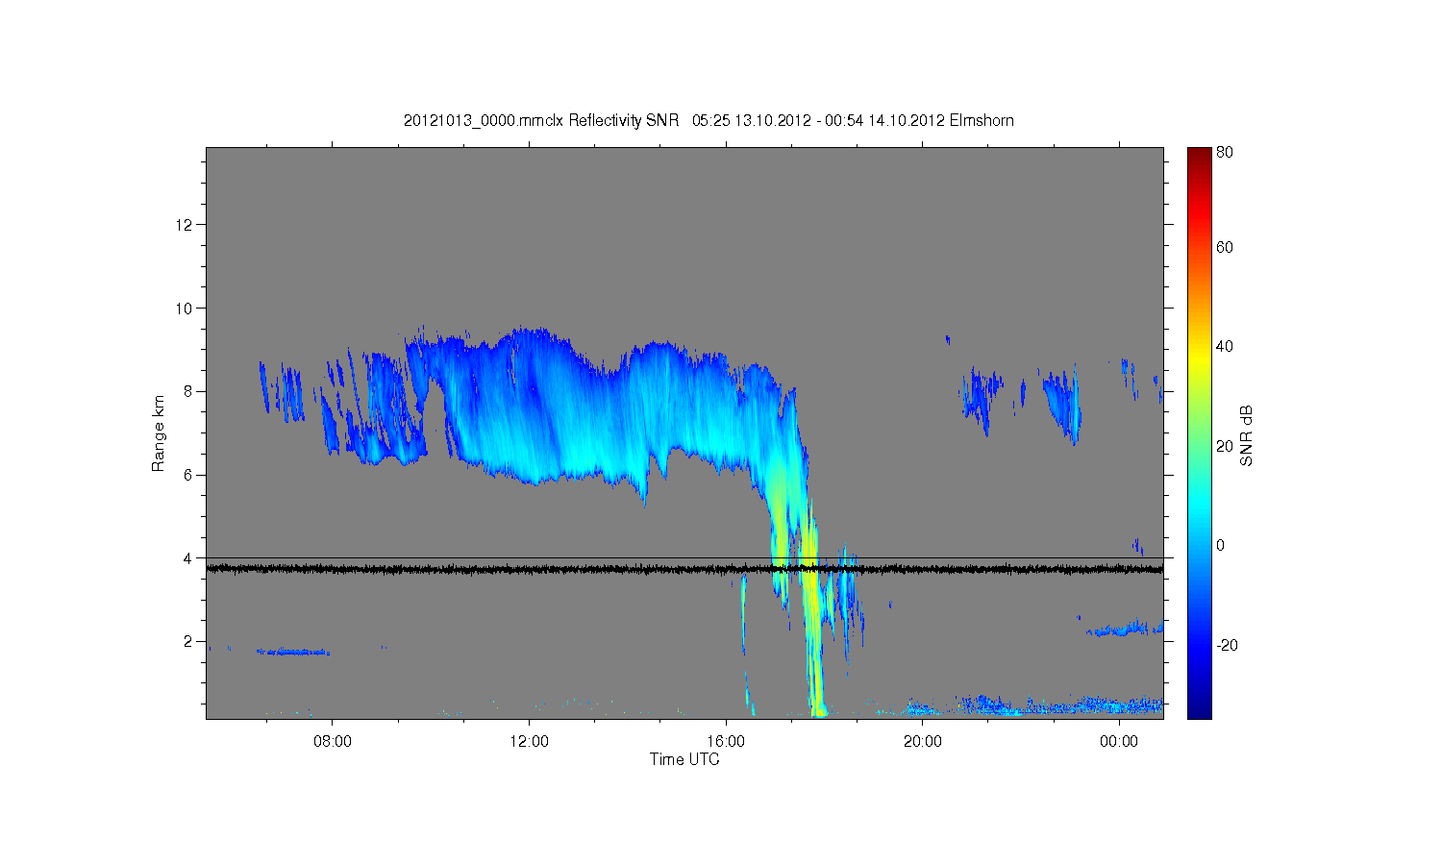Click the SNR colorbar gradient
This screenshot has width=1442, height=865.
pyautogui.click(x=1199, y=432)
